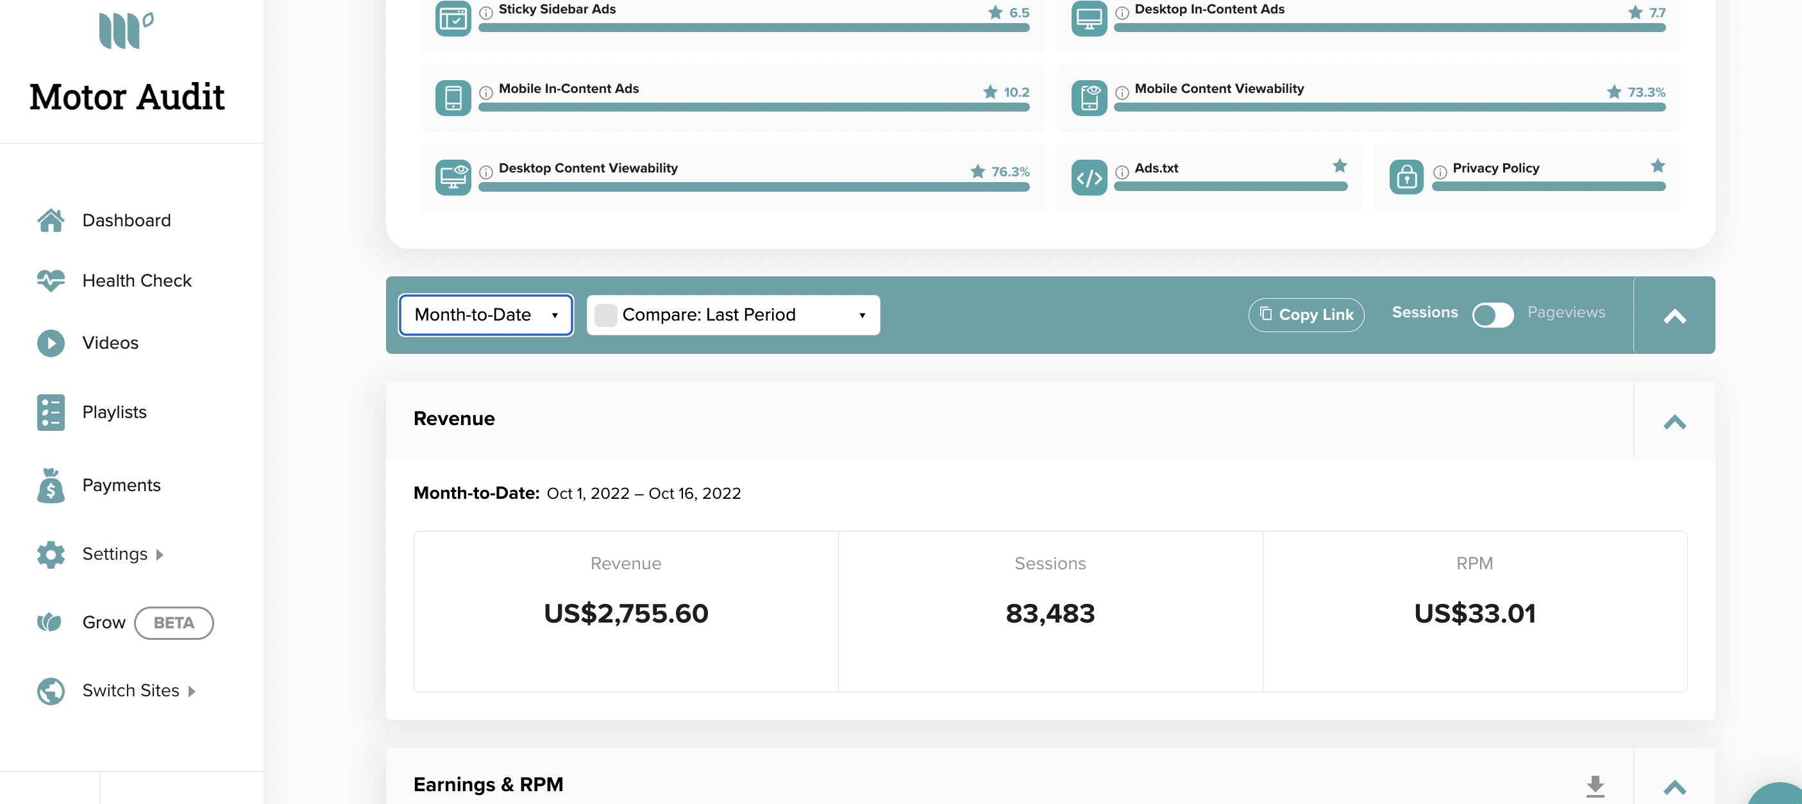
Task: Click the Mobile Content Viewability icon
Action: pyautogui.click(x=1088, y=97)
